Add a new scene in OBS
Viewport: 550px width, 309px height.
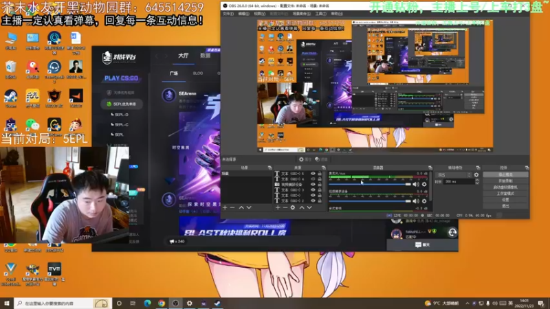[225, 208]
